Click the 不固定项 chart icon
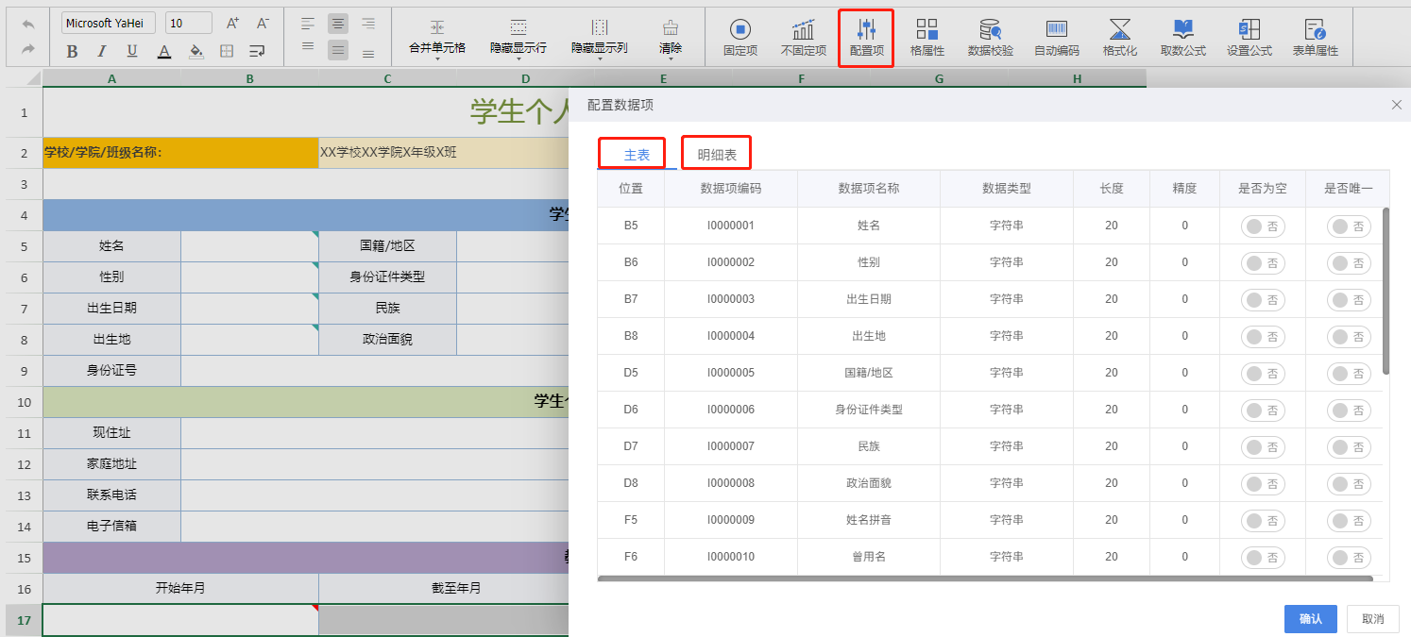This screenshot has height=637, width=1411. click(x=804, y=37)
